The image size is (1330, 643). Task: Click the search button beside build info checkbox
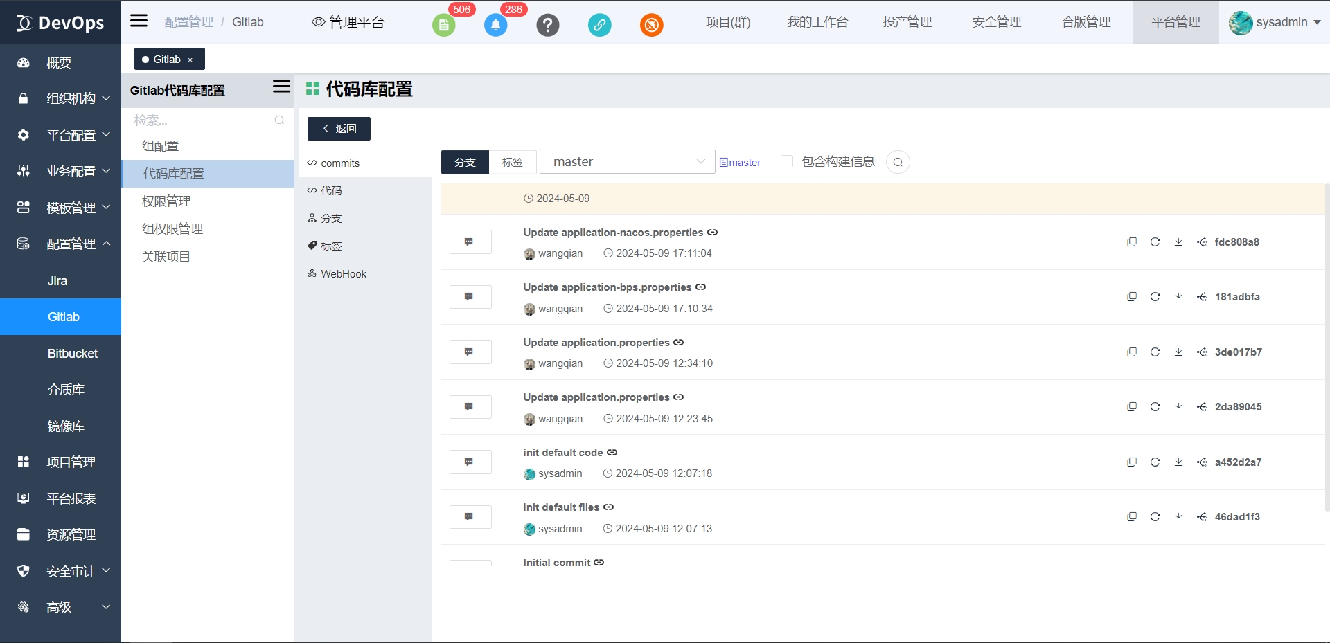click(x=898, y=162)
